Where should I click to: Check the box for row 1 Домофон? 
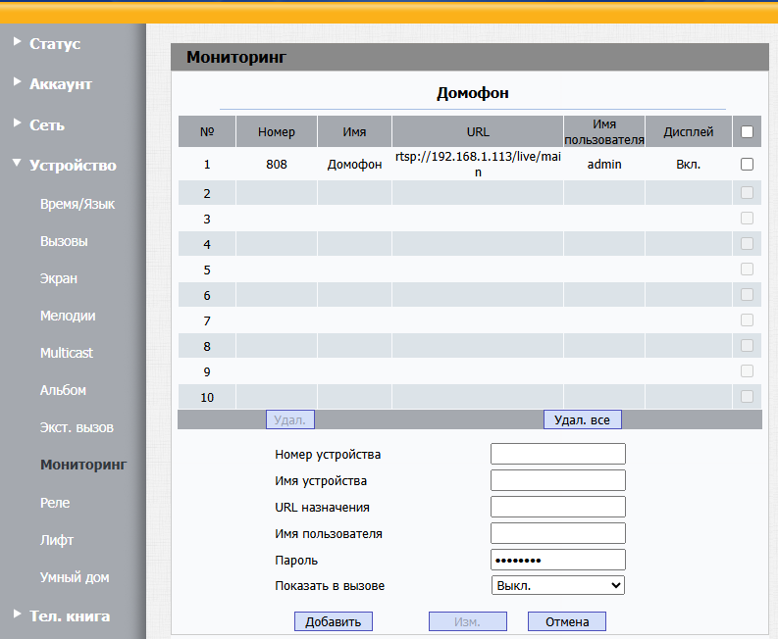(747, 165)
